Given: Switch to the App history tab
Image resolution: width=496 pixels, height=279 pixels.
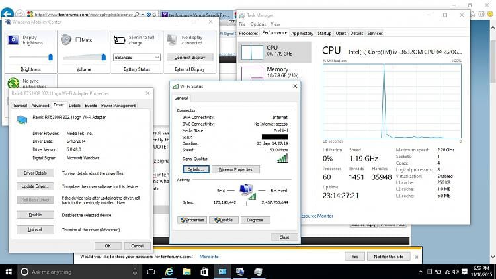Looking at the screenshot, I should pyautogui.click(x=302, y=33).
